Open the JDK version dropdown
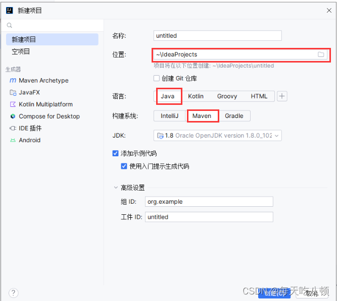Image resolution: width=337 pixels, height=301 pixels. click(217, 136)
